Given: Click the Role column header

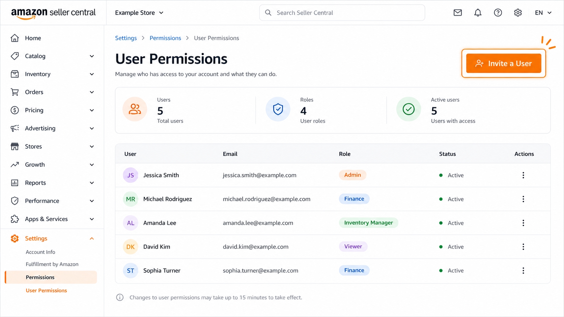Looking at the screenshot, I should point(345,154).
